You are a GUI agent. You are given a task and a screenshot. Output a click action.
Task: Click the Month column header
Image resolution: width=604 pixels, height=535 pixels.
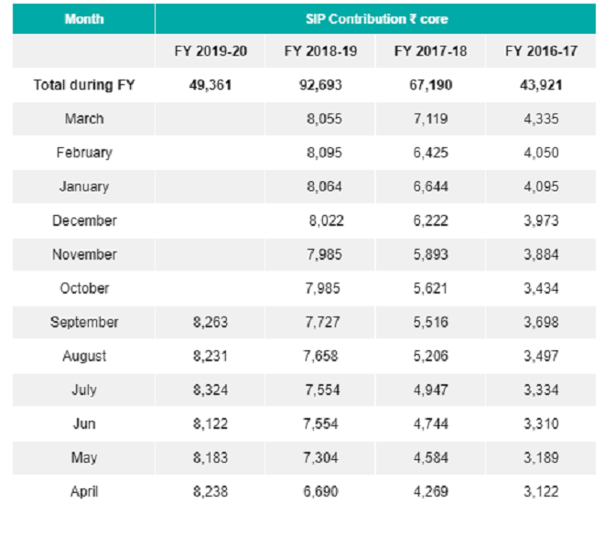84,18
